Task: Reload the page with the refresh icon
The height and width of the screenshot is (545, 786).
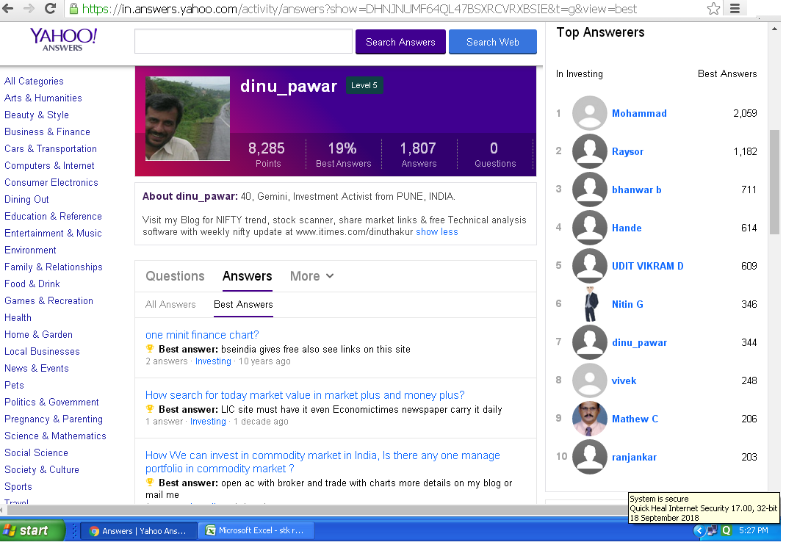Action: [x=50, y=8]
